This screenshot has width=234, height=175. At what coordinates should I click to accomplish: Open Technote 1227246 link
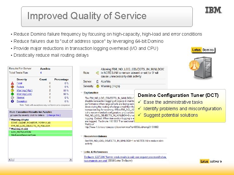pyautogui.click(x=125, y=158)
